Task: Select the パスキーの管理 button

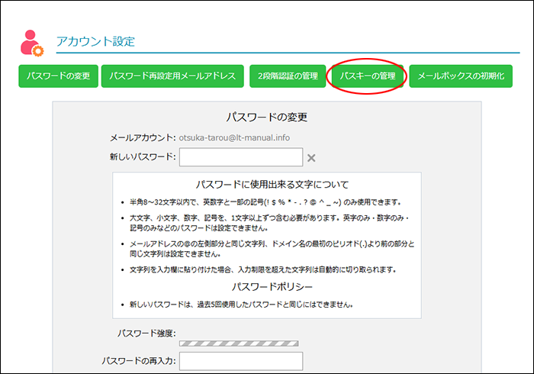Action: pyautogui.click(x=367, y=76)
